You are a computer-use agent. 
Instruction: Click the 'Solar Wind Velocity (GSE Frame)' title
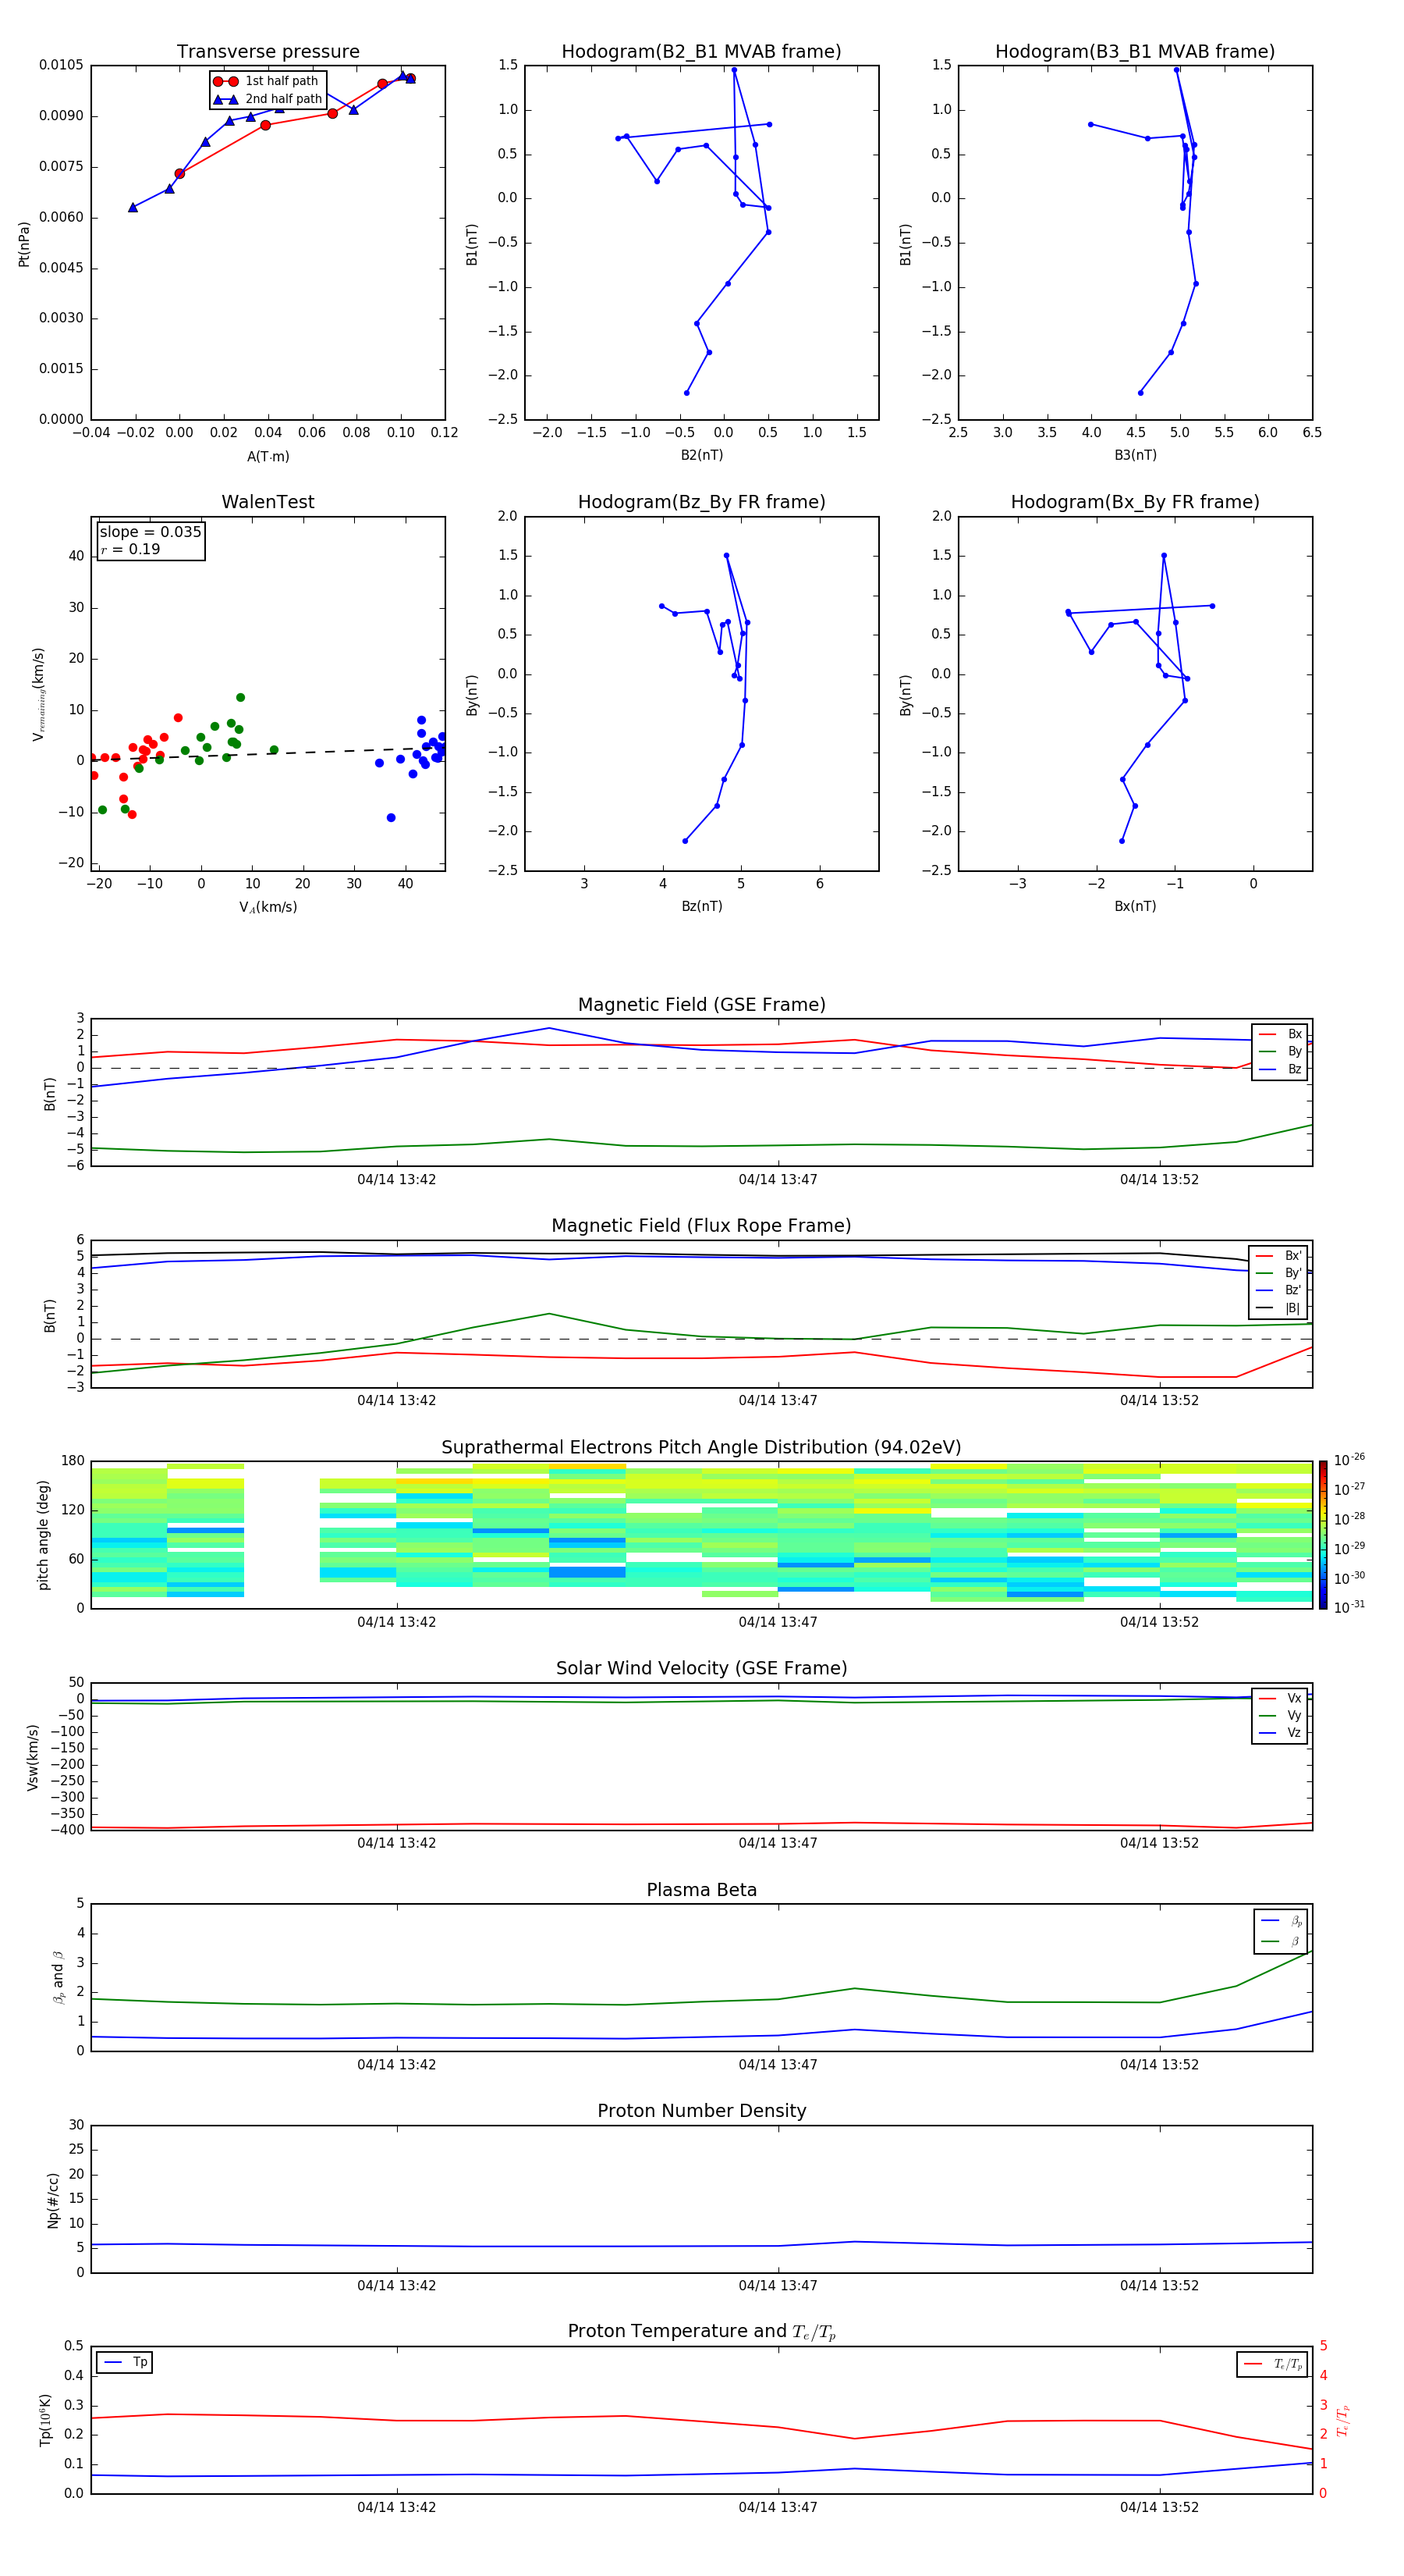click(701, 1668)
